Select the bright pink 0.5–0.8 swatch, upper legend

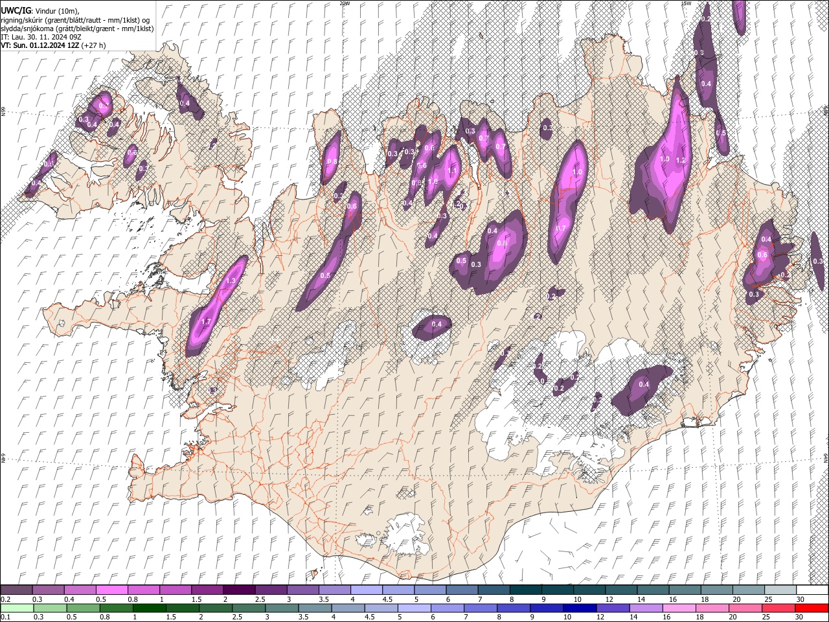point(111,590)
